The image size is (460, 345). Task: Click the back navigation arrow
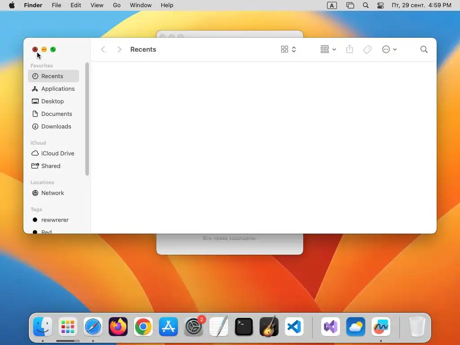tap(103, 49)
